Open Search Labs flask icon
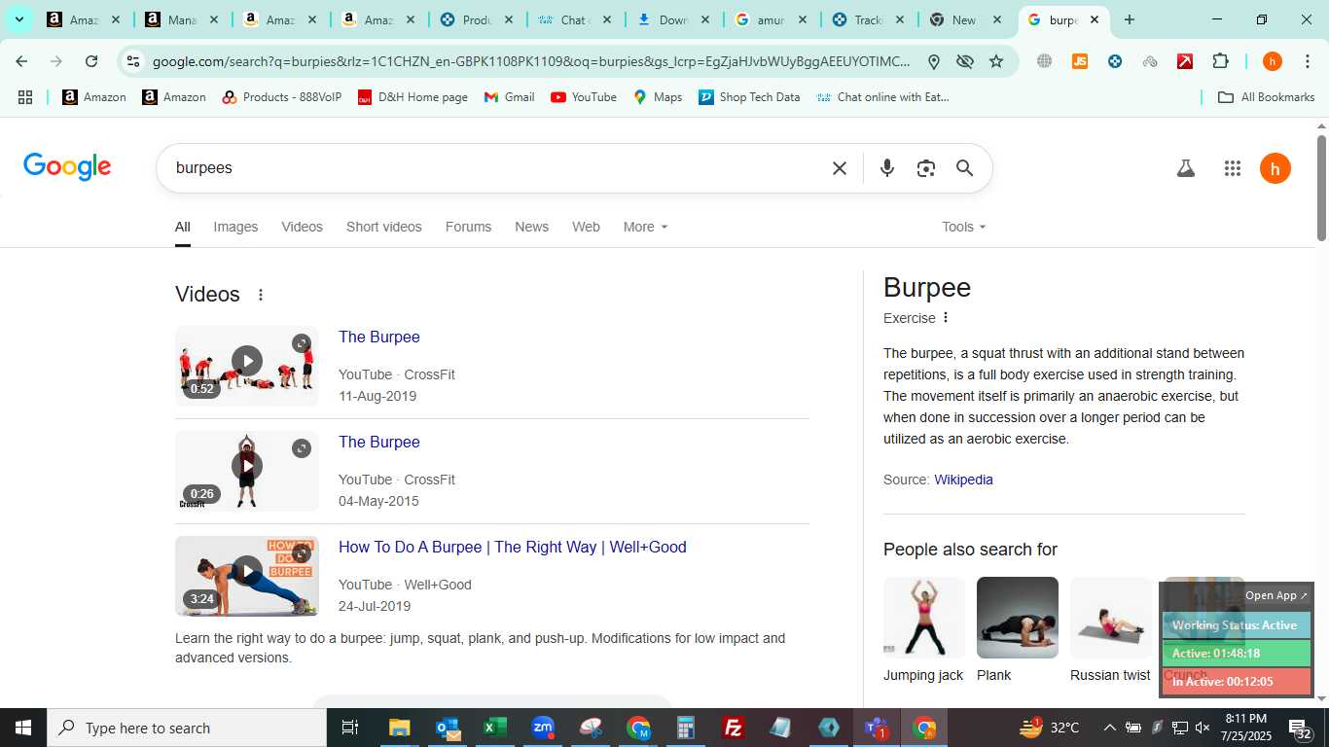Viewport: 1329px width, 747px height. pos(1185,168)
